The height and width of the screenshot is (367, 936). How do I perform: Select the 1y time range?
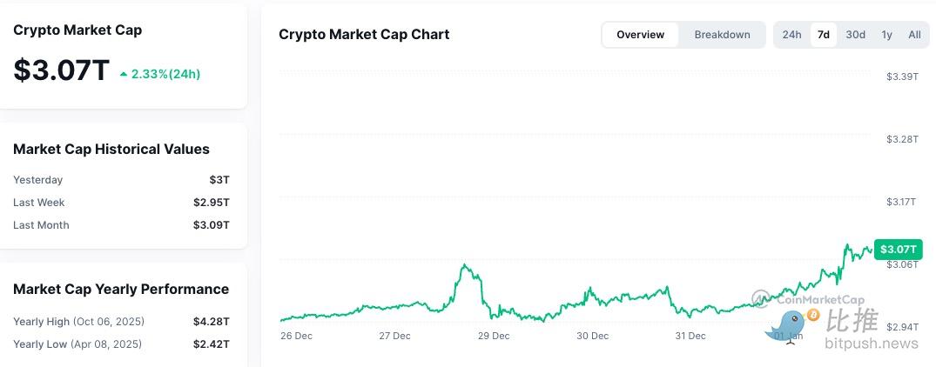(886, 35)
